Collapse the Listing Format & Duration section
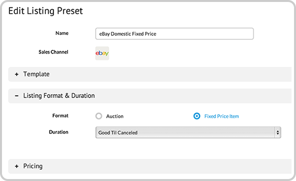Viewport: 296px width, 181px height. (150, 96)
